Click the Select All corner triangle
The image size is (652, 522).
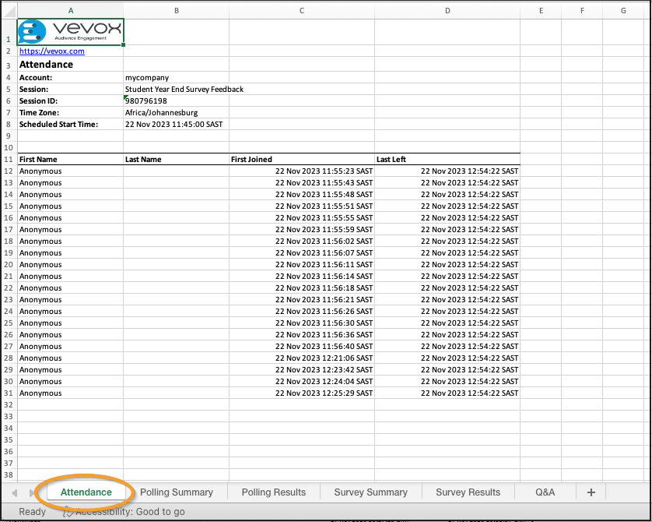coord(8,10)
